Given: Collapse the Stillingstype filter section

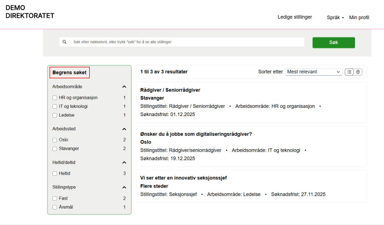Looking at the screenshot, I should point(124,188).
